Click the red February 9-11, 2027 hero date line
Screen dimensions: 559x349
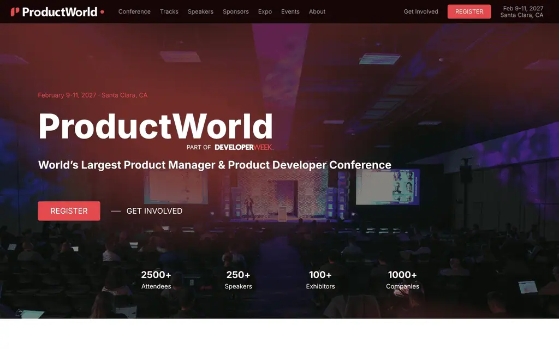click(93, 95)
